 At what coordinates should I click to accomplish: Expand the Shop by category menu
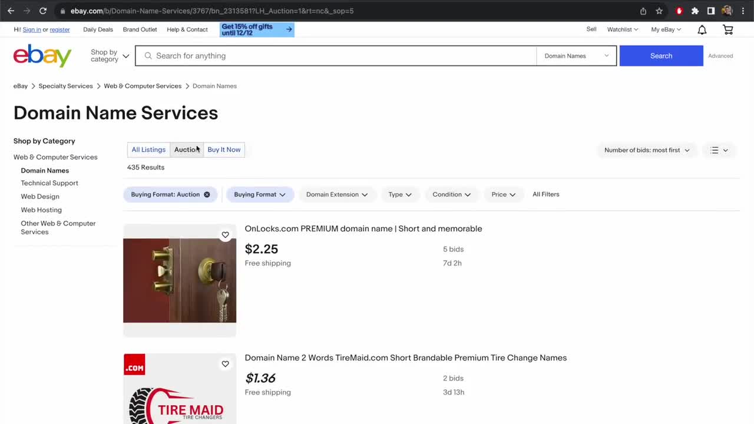click(x=110, y=56)
